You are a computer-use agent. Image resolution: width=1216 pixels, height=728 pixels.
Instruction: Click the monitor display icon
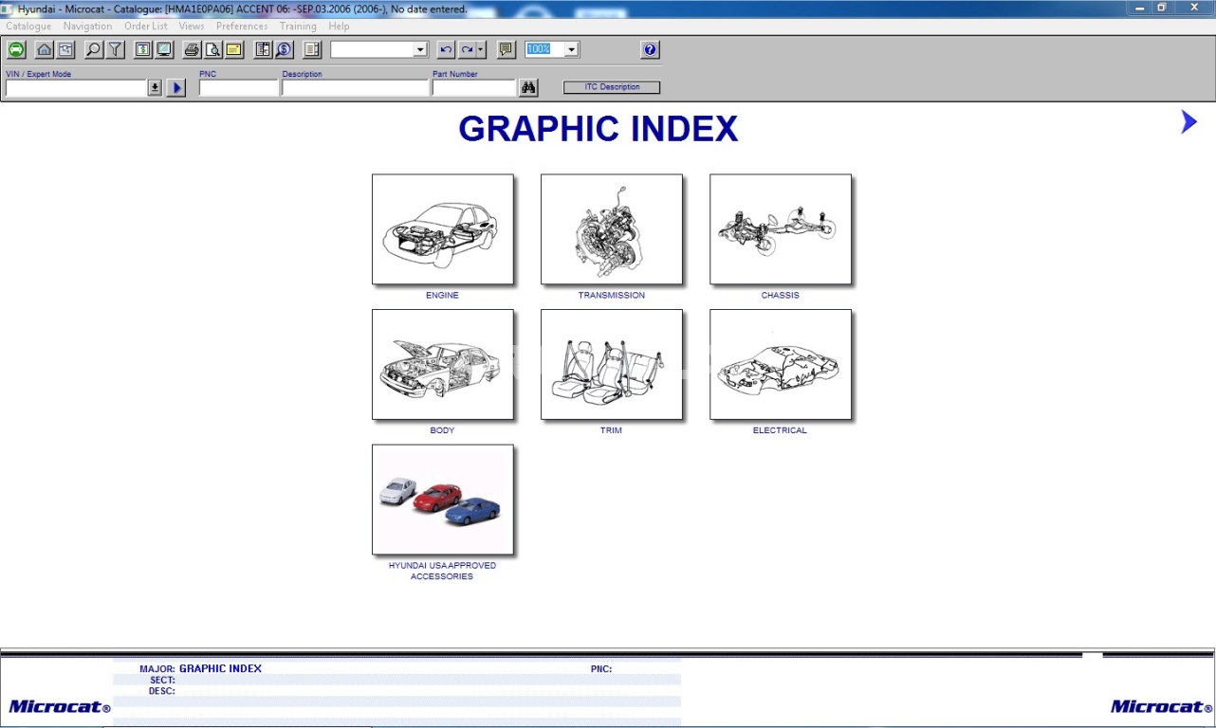tap(164, 50)
